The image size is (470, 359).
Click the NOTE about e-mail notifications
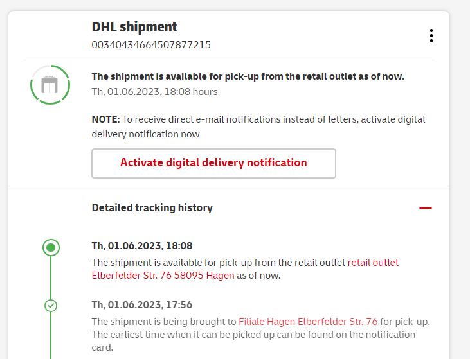point(258,127)
